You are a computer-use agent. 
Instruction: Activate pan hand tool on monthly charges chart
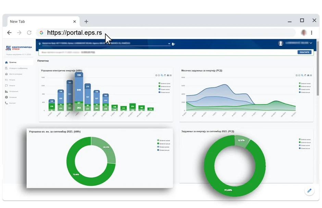tap(305, 75)
